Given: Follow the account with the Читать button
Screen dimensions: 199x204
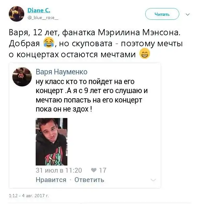Looking at the screenshot, I should (162, 14).
